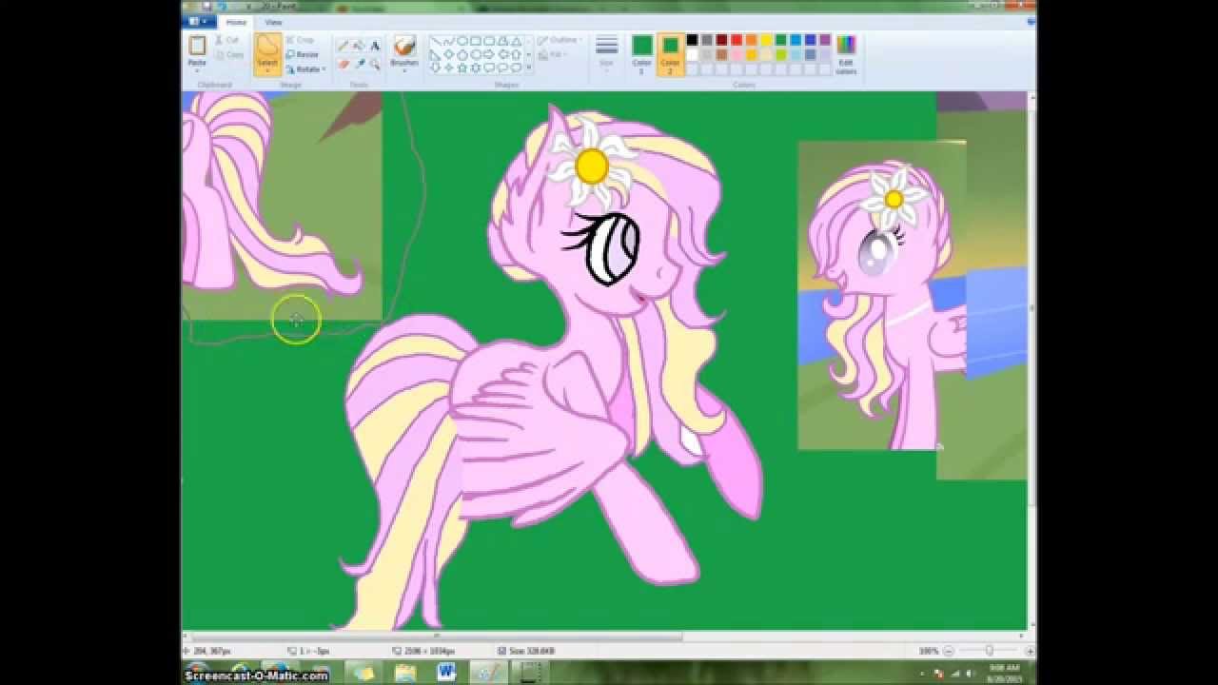1218x685 pixels.
Task: Expand the Rotate dropdown
Action: (x=324, y=69)
